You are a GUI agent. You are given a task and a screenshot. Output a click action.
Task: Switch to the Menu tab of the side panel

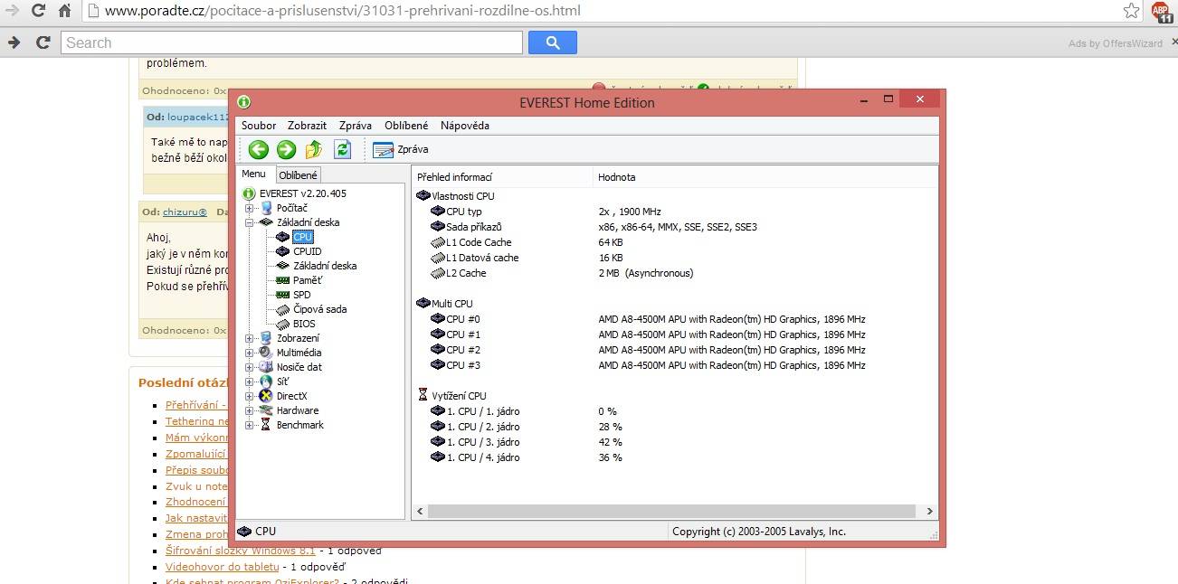pos(254,174)
